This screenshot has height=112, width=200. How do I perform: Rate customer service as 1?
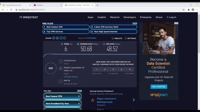coord(97,69)
